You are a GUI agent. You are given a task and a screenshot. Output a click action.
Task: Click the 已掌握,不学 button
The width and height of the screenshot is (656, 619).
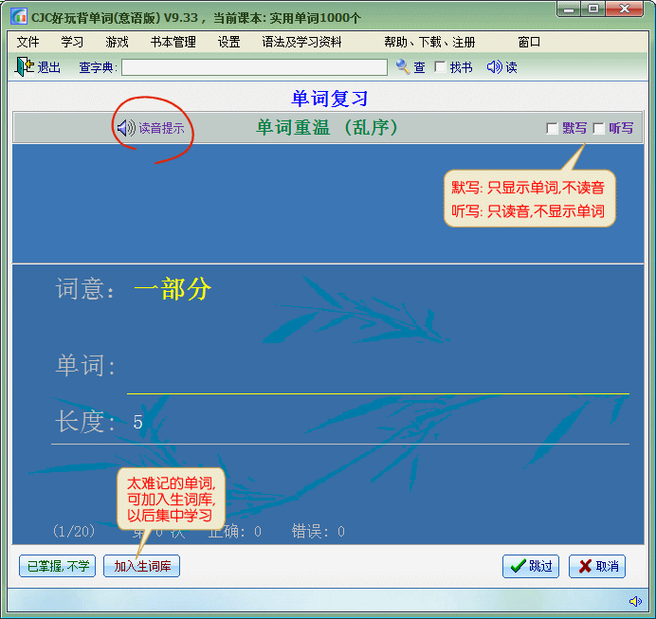[x=57, y=566]
